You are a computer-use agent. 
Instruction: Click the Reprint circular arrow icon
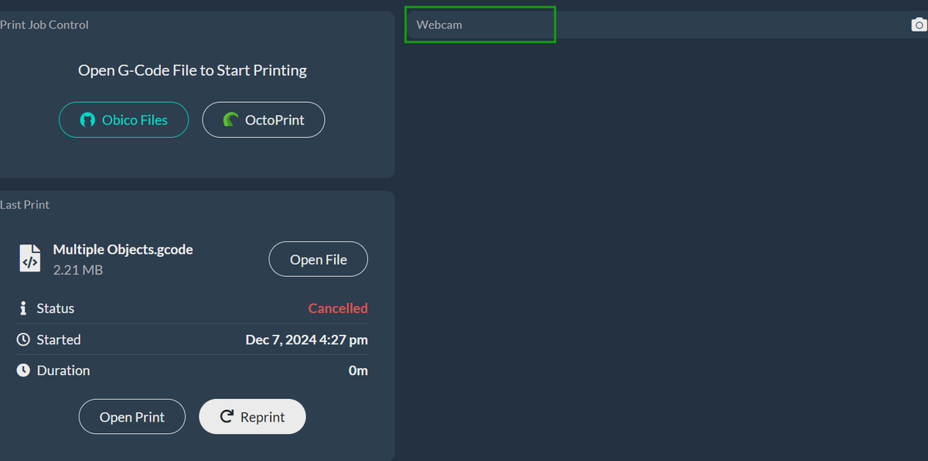227,416
